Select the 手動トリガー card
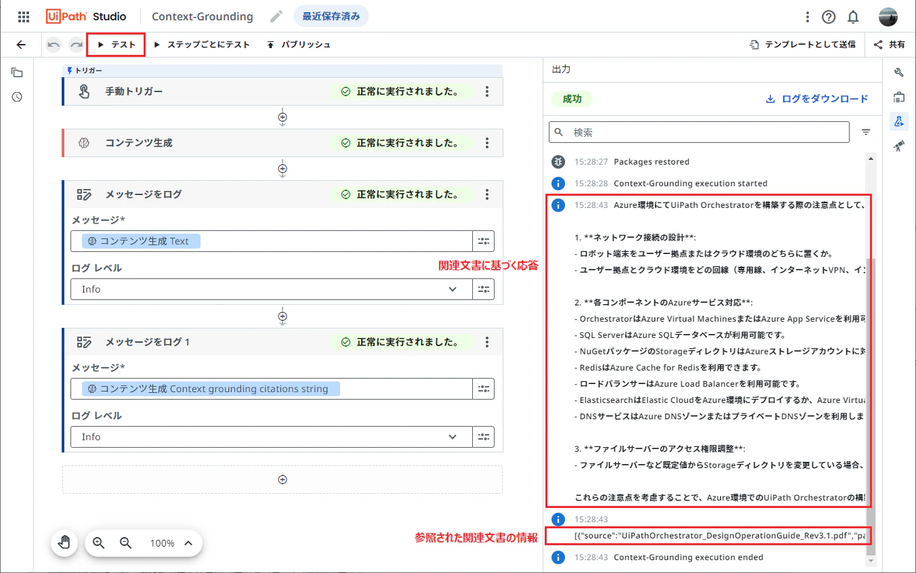The height and width of the screenshot is (573, 916). pos(283,91)
